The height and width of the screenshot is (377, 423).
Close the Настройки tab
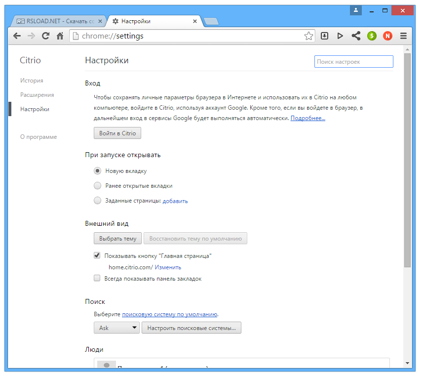[x=195, y=21]
